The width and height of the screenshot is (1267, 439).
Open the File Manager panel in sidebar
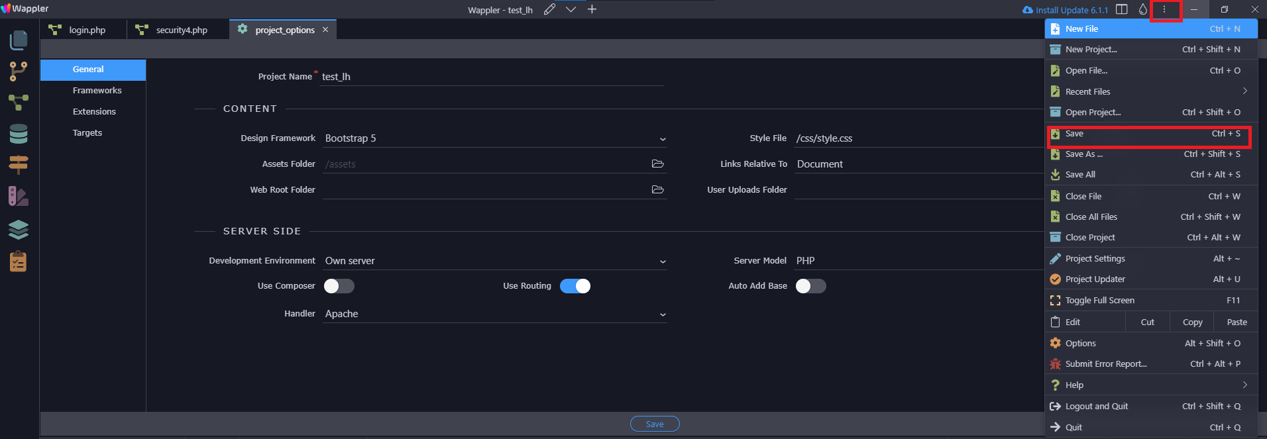click(19, 40)
